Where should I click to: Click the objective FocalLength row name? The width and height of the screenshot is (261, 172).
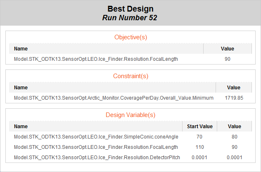click(x=96, y=59)
